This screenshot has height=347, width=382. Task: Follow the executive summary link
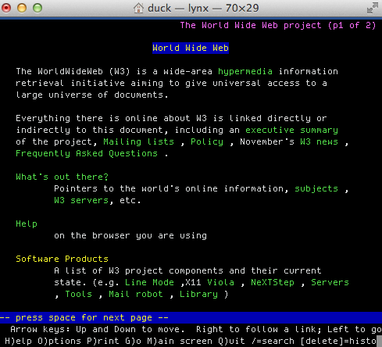[x=291, y=130]
